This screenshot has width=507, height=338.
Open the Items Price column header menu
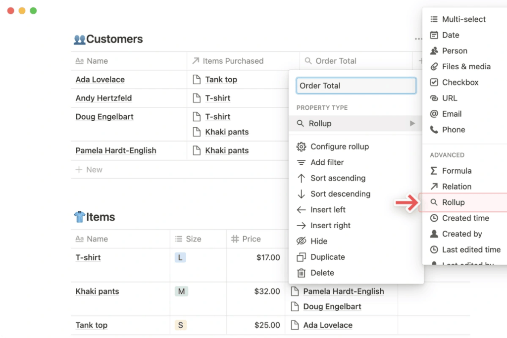[255, 239]
